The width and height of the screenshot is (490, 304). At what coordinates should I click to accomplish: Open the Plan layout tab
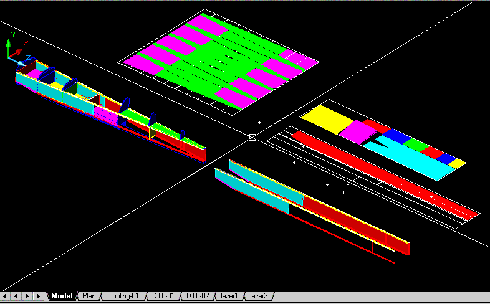tap(89, 296)
